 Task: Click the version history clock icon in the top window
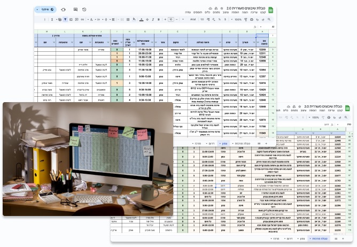[84, 10]
